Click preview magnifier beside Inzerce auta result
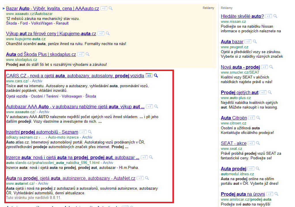295x207 pixels. point(151,157)
